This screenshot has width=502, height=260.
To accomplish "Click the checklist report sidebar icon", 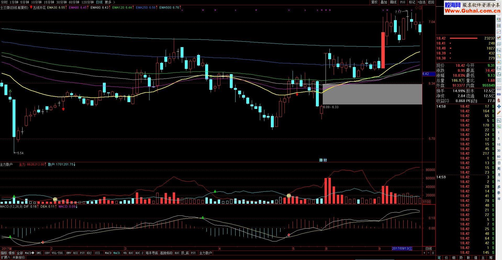I will 499,20.
